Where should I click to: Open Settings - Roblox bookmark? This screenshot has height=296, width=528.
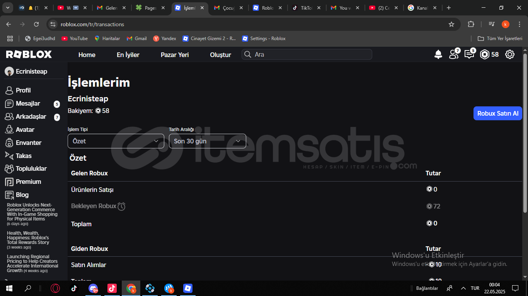click(264, 39)
